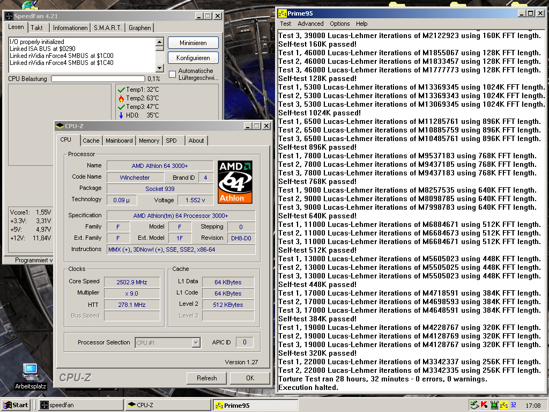
Task: Open the Graphen tab in SpeedFan
Action: [140, 28]
